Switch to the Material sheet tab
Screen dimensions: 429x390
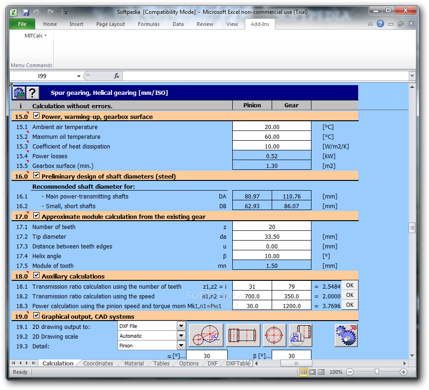(x=134, y=364)
